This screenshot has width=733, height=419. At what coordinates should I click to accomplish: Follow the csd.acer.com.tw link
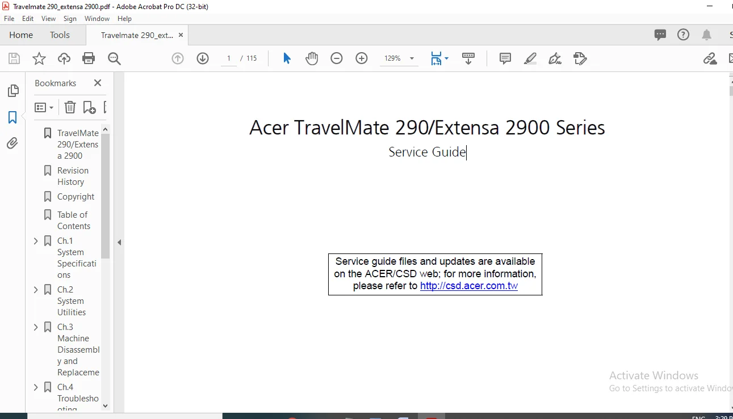pos(469,286)
